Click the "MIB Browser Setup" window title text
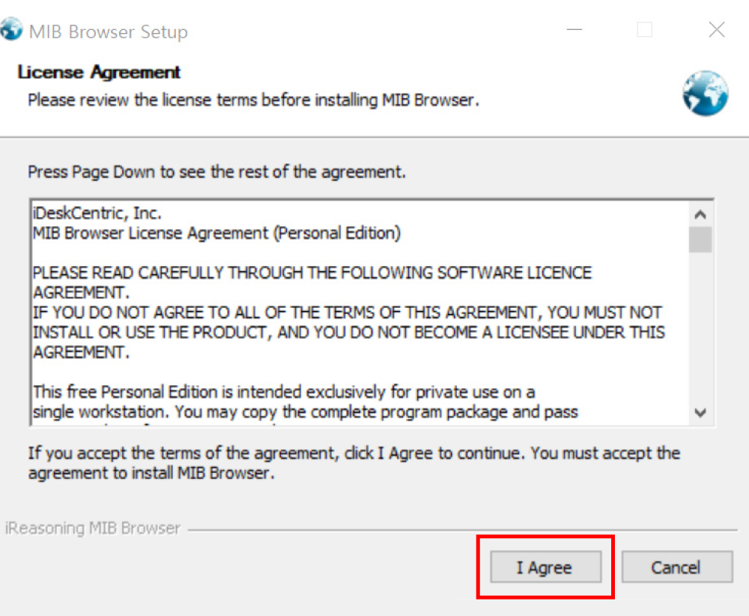749x616 pixels. pos(108,32)
